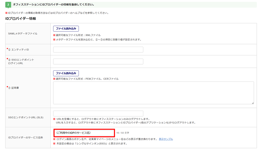This screenshot has width=262, height=149.
Task: Click the ② SSOエンドポイント ログインURL label
Action: tap(21, 61)
